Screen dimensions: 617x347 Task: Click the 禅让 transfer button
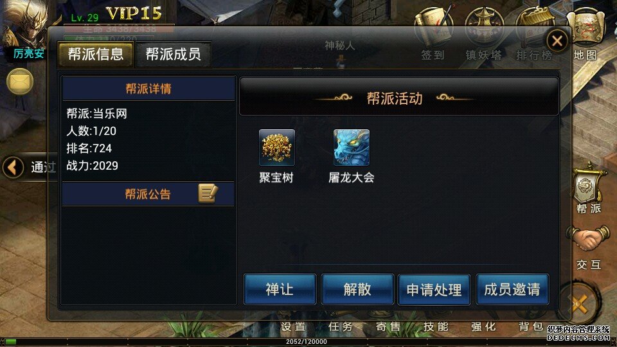click(x=280, y=290)
